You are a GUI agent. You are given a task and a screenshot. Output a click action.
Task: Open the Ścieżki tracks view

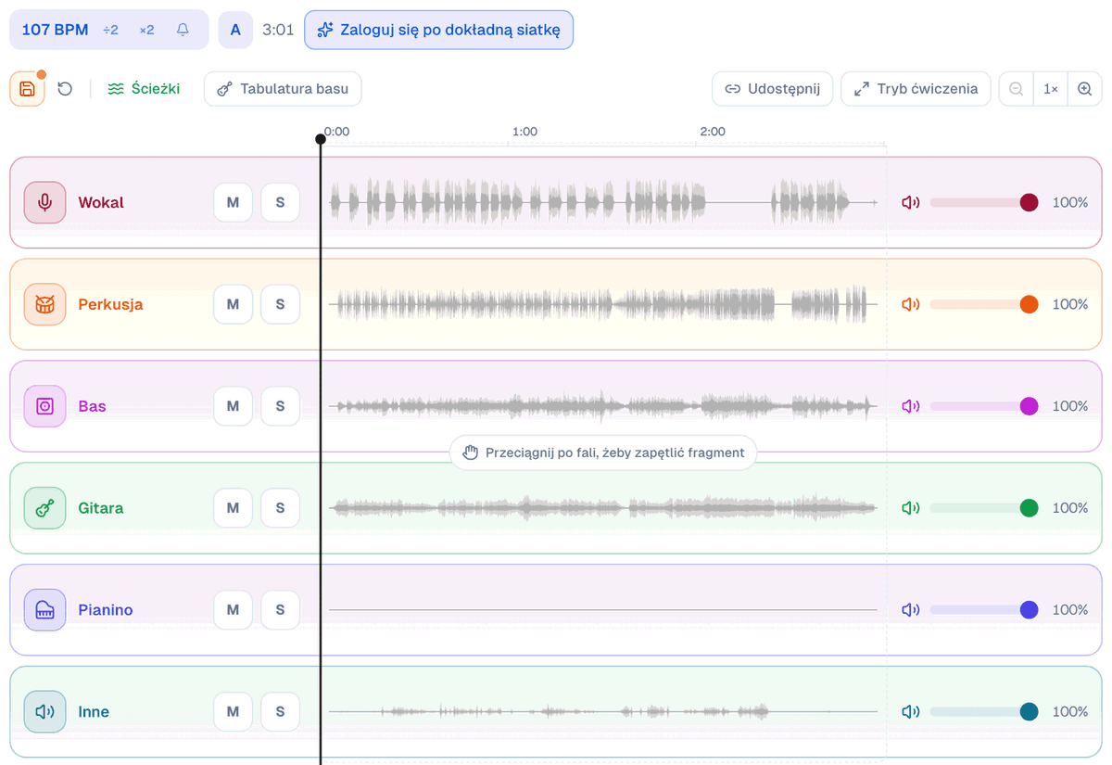144,89
